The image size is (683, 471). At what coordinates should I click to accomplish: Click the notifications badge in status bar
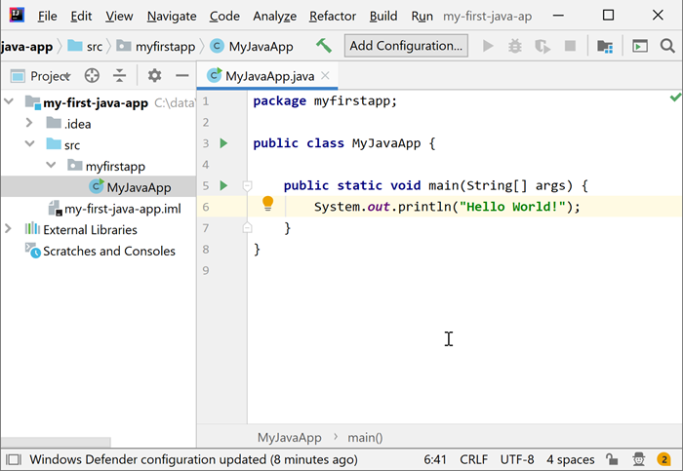(x=664, y=459)
